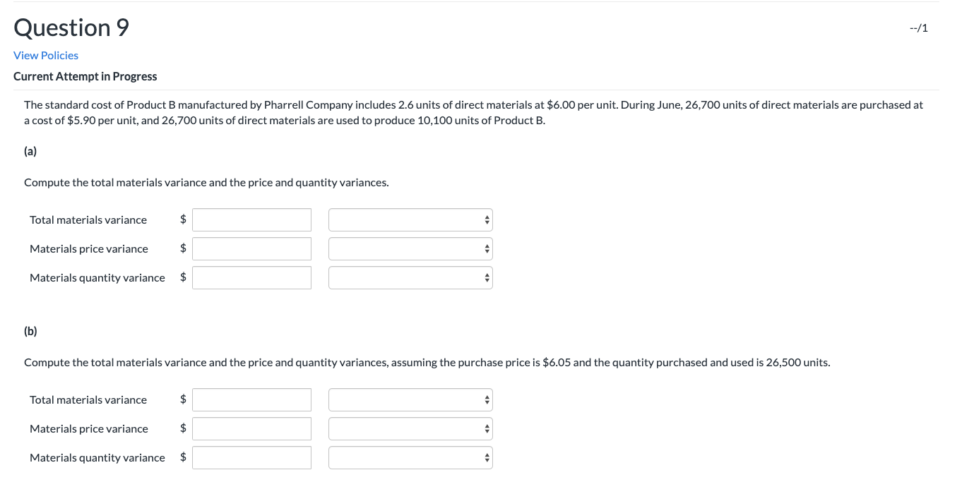
Task: Open the Materials quantity variance dropdown in part (a)
Action: coord(410,277)
